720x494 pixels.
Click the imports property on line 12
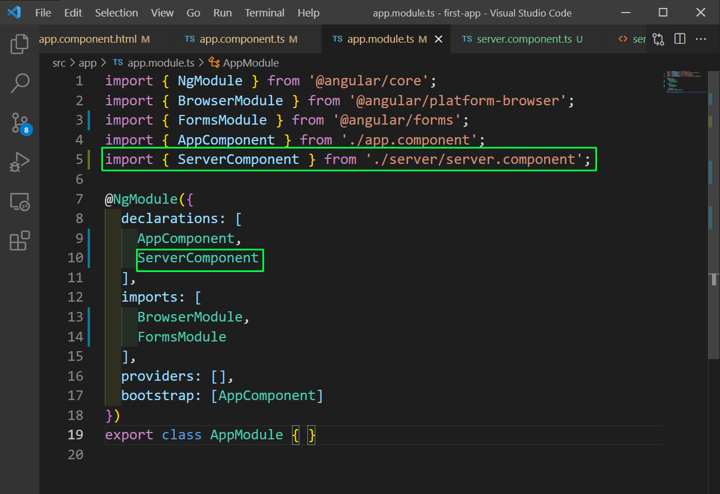(x=150, y=297)
